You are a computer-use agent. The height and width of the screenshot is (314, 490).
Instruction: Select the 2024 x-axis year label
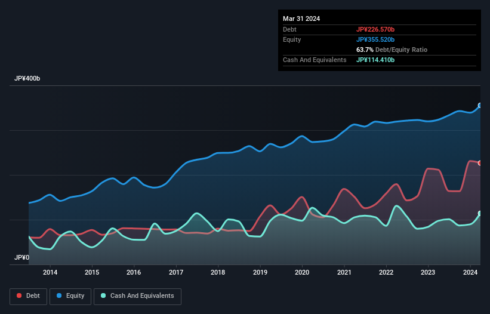470,273
